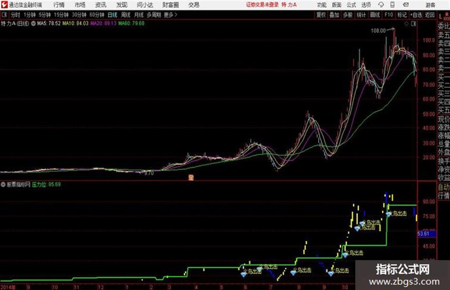Switch to the 5分钟 period tab
Screen dimensions: 450x290
(45, 15)
